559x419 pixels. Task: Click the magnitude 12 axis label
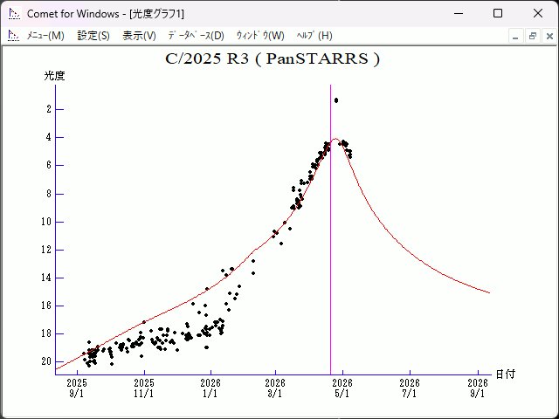[x=46, y=250]
